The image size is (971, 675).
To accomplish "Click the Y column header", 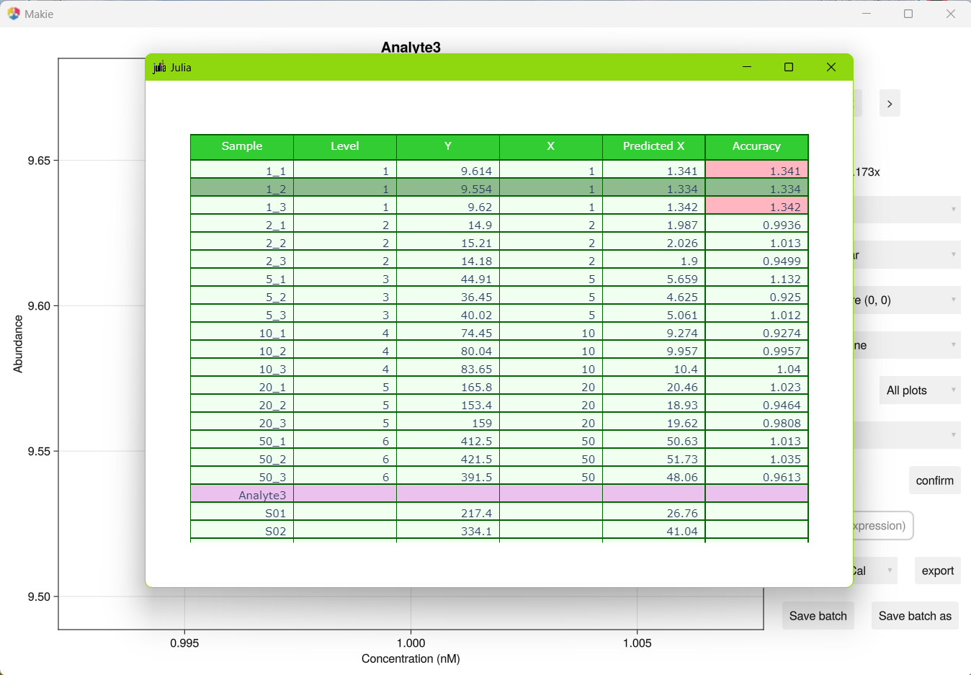I will coord(448,147).
